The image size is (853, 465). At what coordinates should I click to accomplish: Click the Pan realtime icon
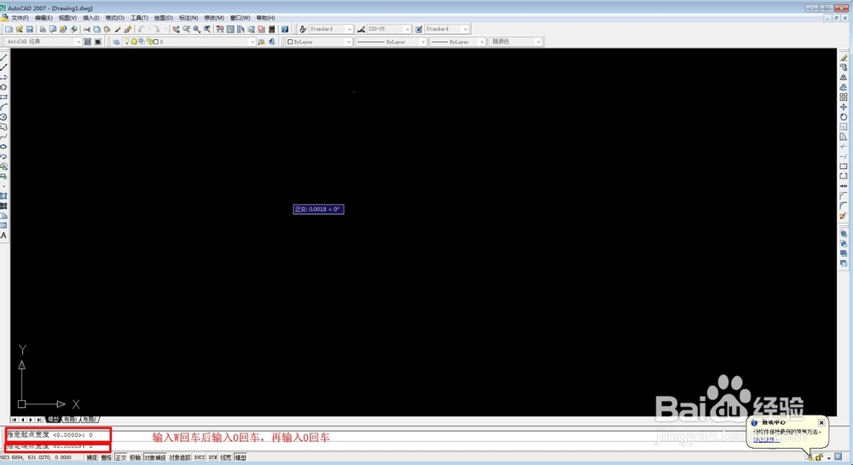[x=177, y=29]
